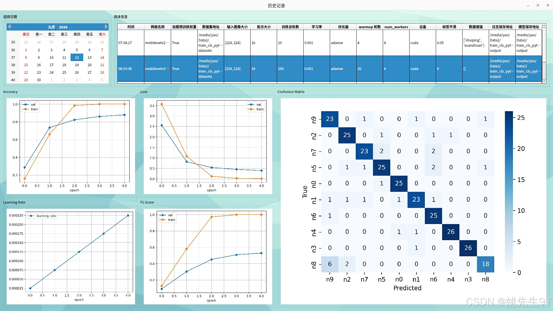Select September 1 in calendar
This screenshot has width=553, height=311.
click(26, 50)
